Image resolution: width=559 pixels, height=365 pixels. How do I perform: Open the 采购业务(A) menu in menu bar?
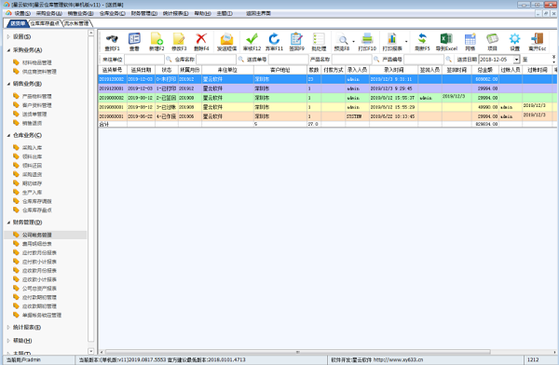(x=48, y=13)
